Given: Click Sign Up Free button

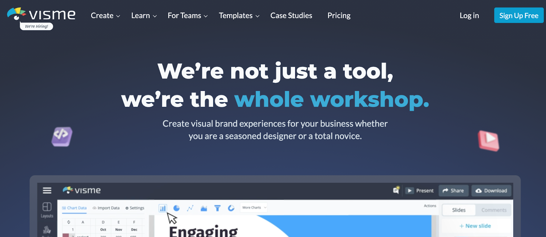Looking at the screenshot, I should [x=519, y=15].
